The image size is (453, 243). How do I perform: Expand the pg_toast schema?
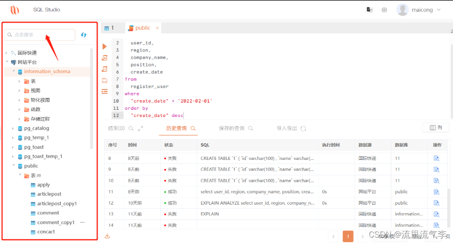coord(13,147)
